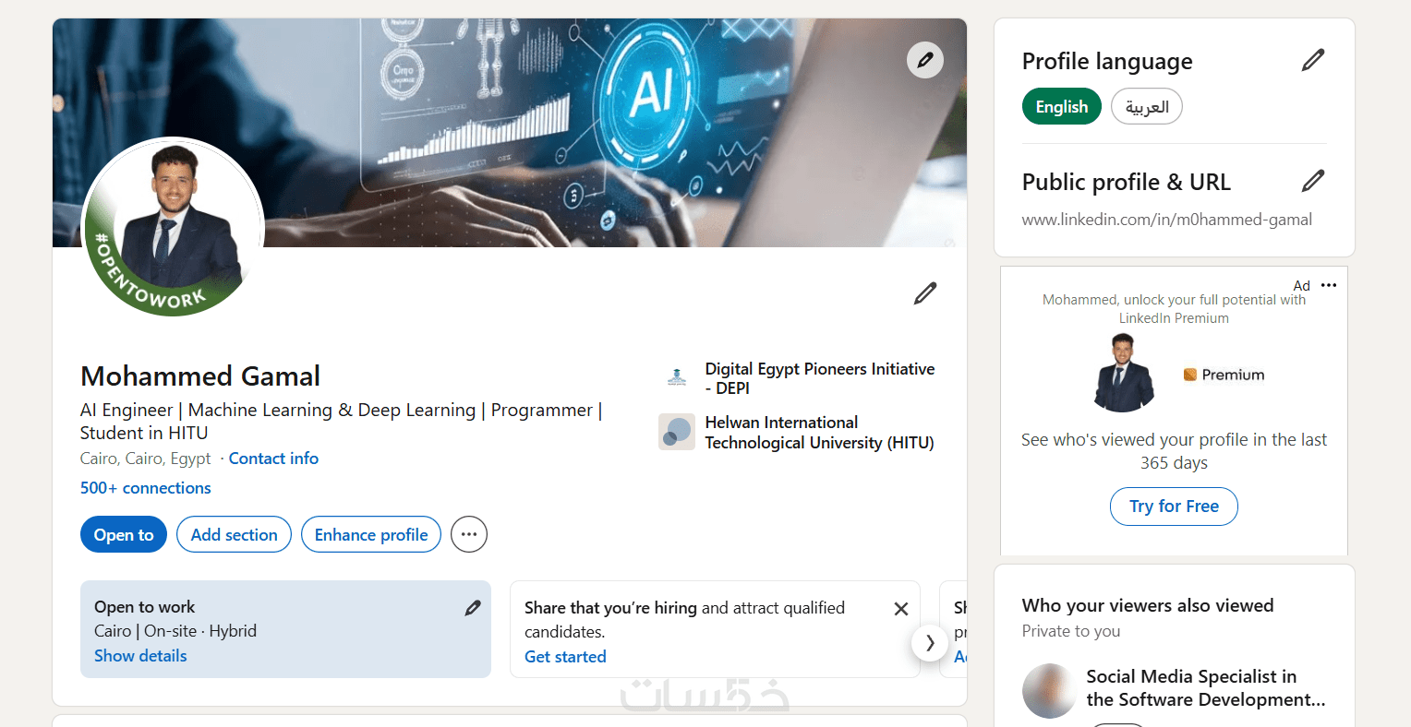
Task: Click Try for Free Premium button
Action: click(1174, 507)
